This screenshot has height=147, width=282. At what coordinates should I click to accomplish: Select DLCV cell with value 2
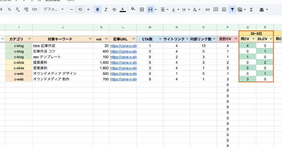265,62
